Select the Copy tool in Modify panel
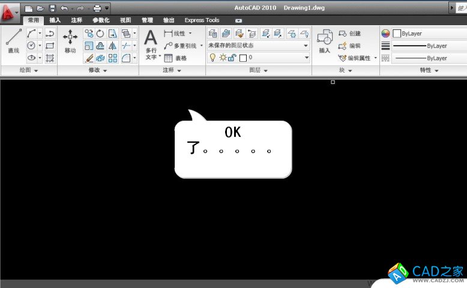Image resolution: width=467 pixels, height=288 pixels. click(88, 34)
